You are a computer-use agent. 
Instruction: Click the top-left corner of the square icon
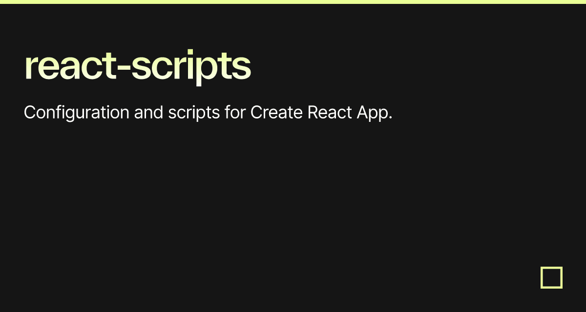coord(542,269)
